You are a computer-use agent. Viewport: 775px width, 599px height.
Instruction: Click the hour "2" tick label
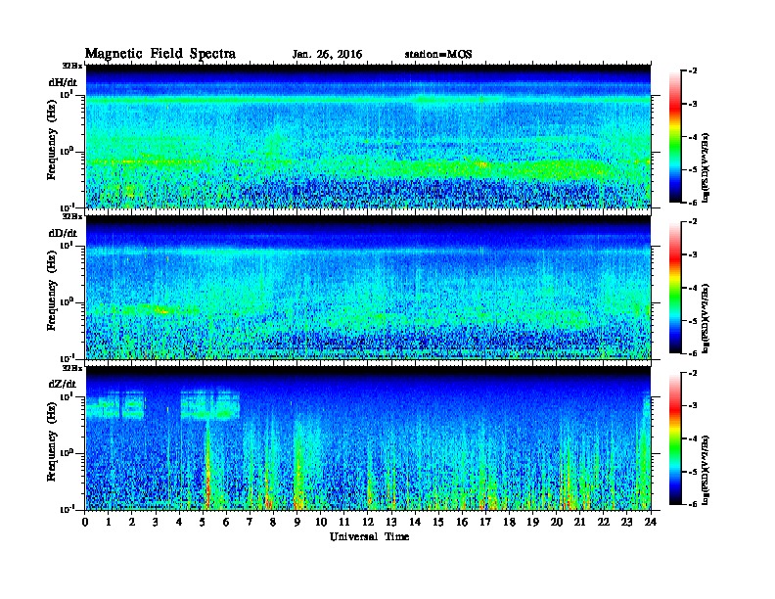[132, 522]
